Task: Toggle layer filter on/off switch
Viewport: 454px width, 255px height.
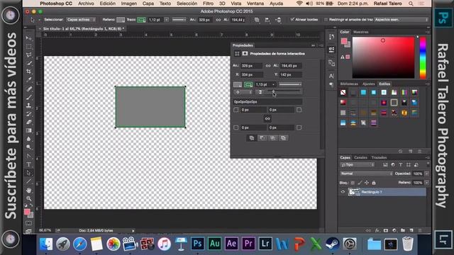Action: tap(428, 164)
